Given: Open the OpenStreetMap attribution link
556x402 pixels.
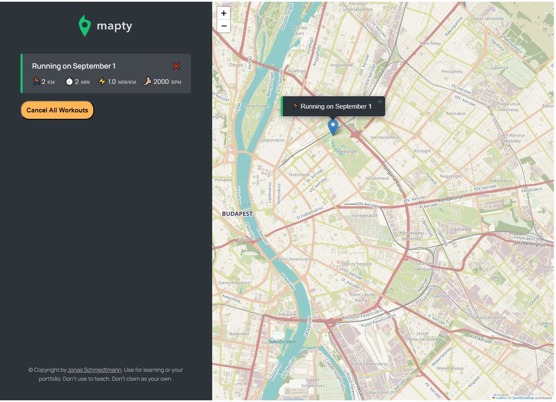Looking at the screenshot, I should tap(523, 398).
